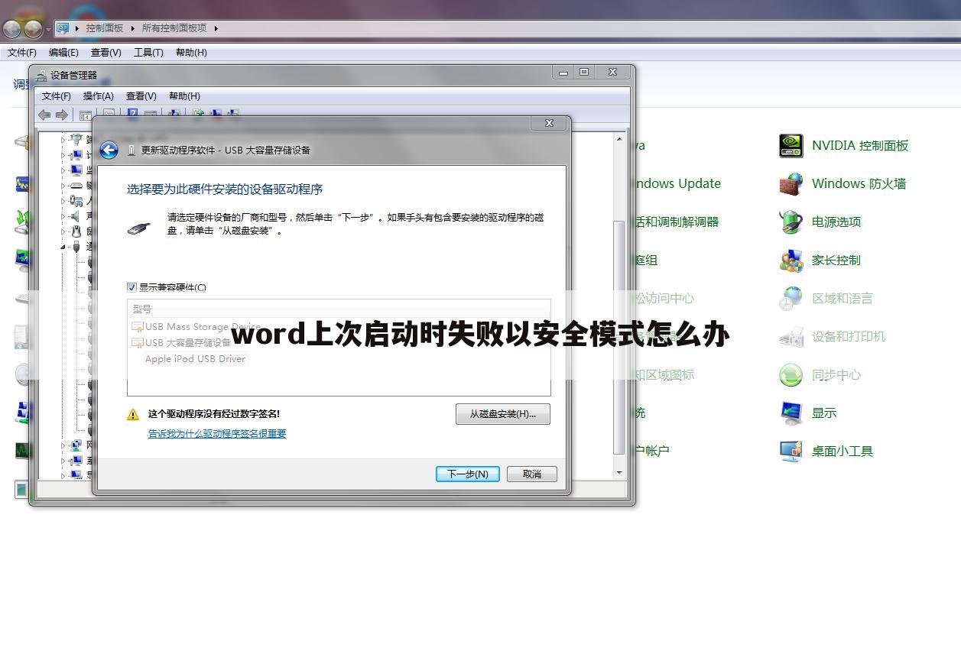This screenshot has height=670, width=961.
Task: Click Back arrow in 设备管理器 toolbar
Action: [x=44, y=115]
